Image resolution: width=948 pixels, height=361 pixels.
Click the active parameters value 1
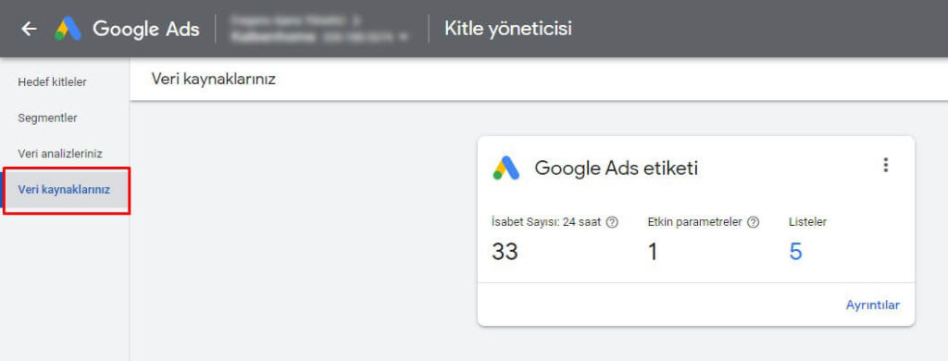(653, 252)
